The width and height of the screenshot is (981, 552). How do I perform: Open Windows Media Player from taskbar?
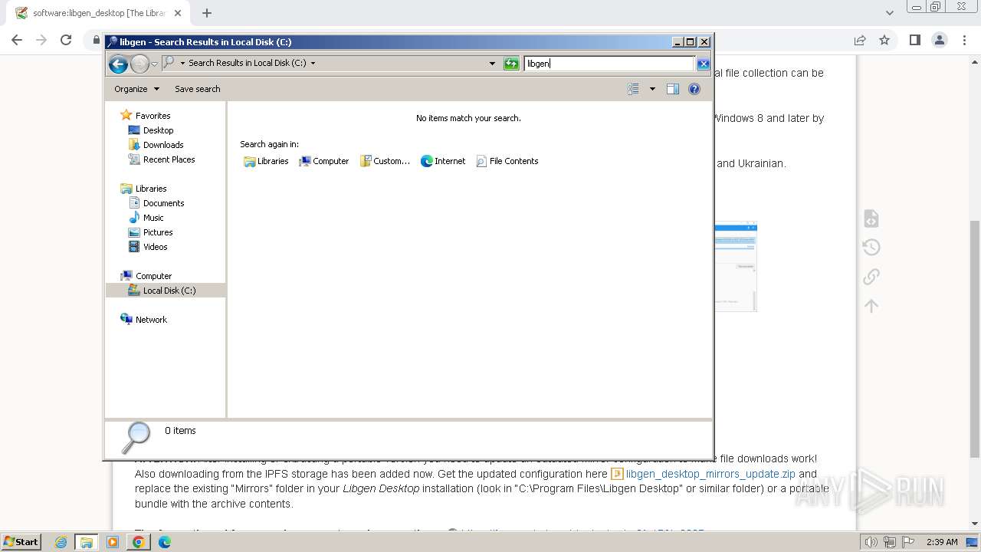113,542
